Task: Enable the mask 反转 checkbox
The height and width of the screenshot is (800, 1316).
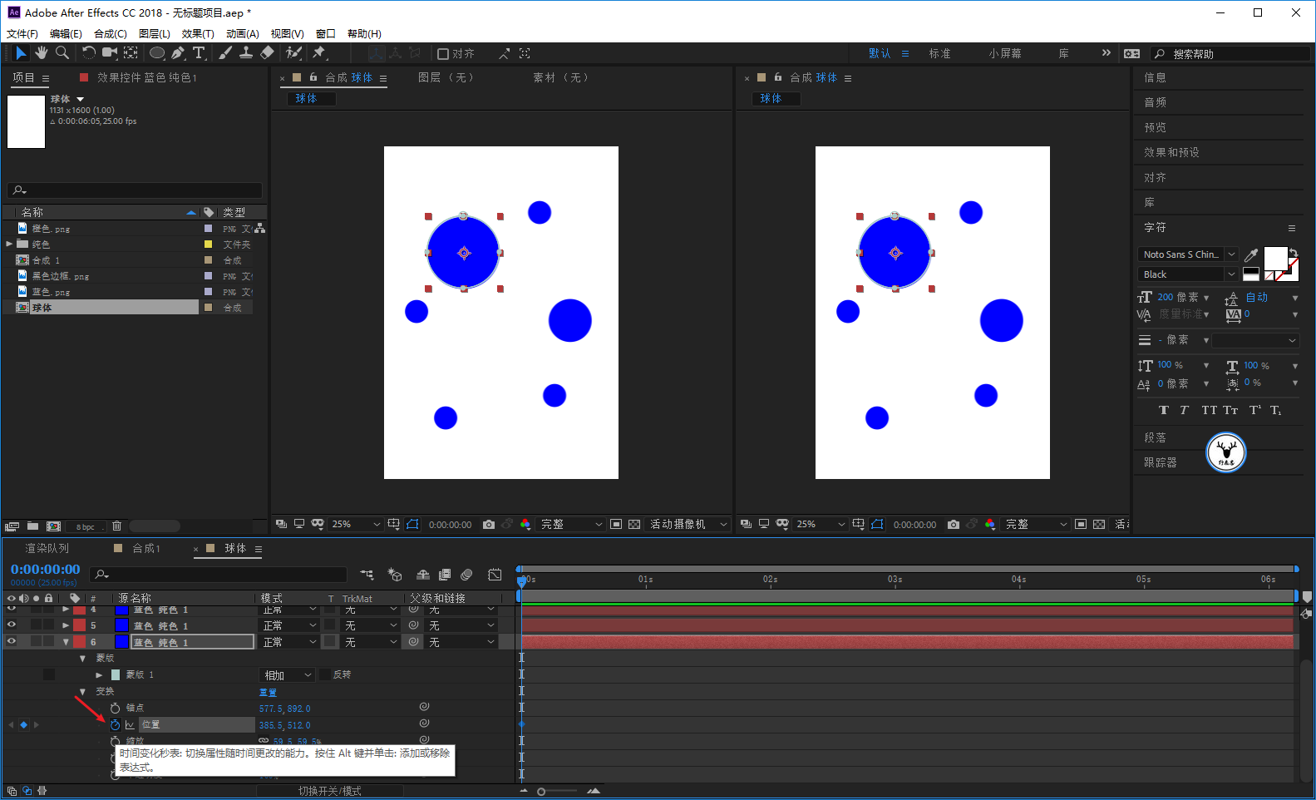Action: tap(325, 674)
